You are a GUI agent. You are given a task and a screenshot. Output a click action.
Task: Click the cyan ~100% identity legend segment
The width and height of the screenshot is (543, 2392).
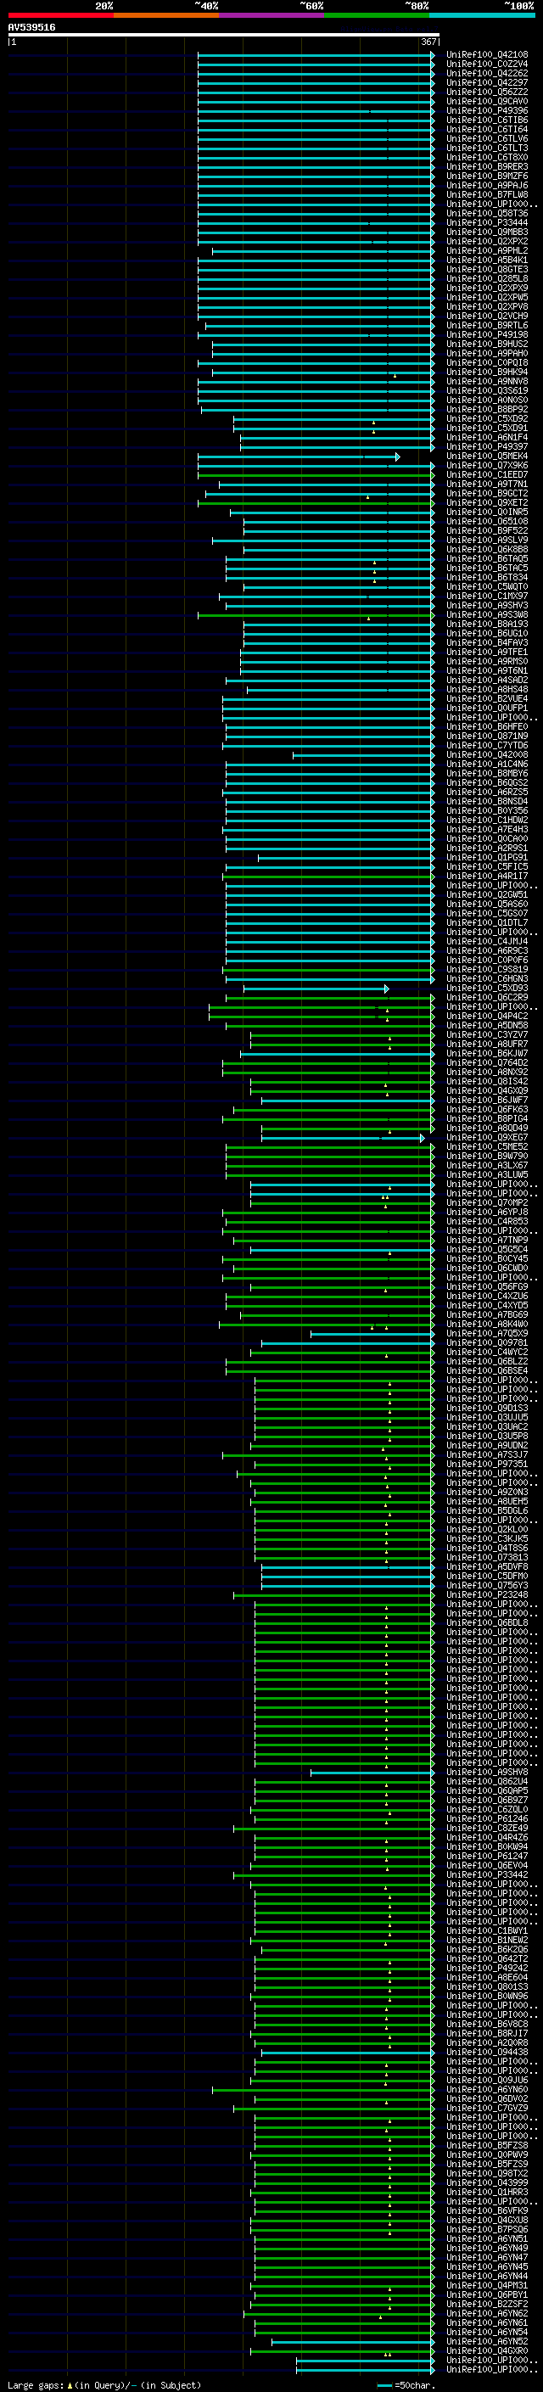[482, 15]
